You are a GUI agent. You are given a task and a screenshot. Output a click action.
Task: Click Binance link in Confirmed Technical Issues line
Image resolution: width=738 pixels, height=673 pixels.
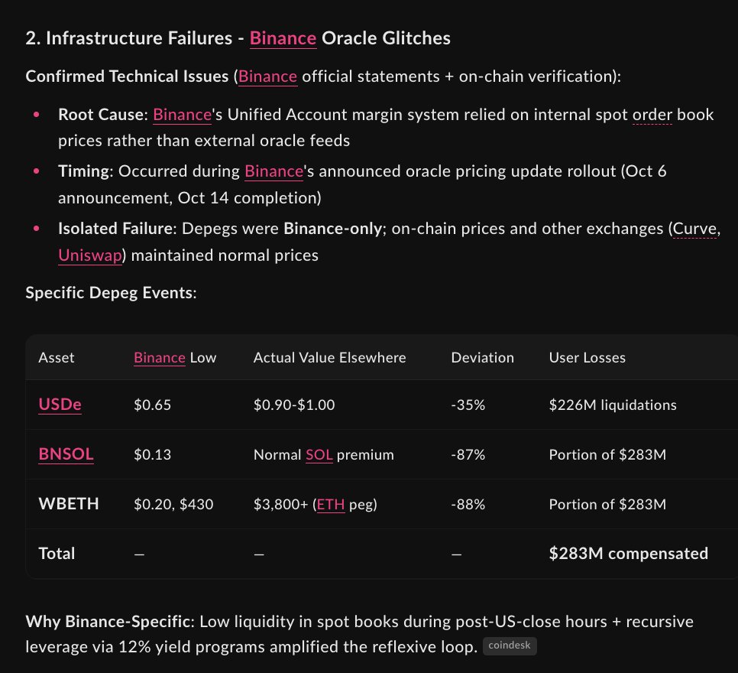[268, 76]
